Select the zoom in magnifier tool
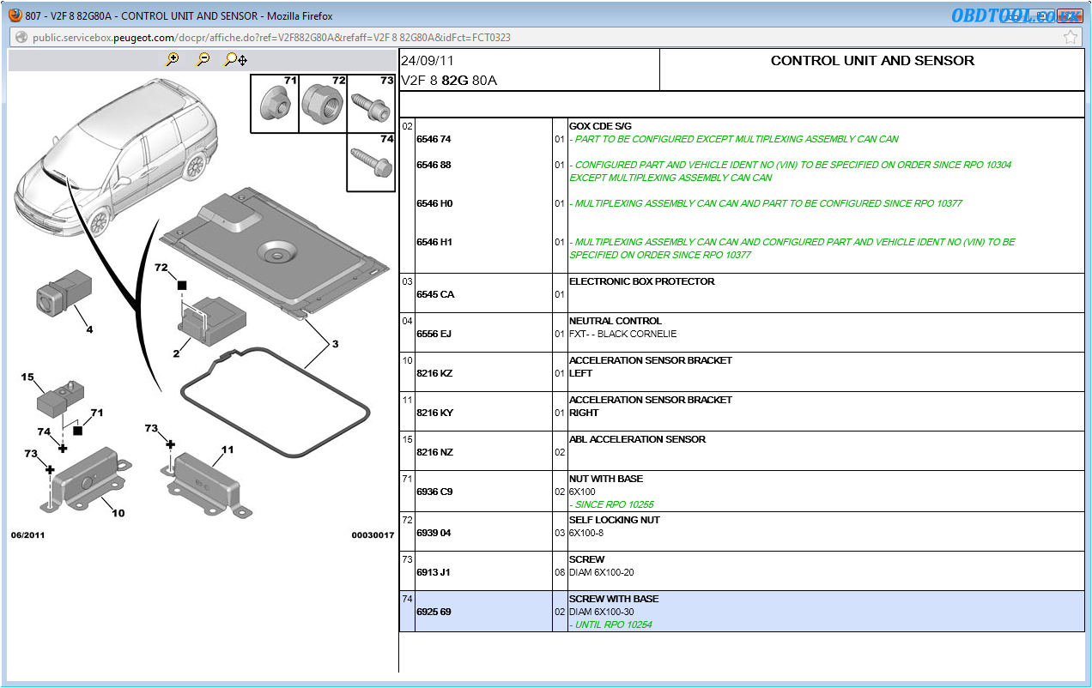The height and width of the screenshot is (688, 1092). pos(173,58)
